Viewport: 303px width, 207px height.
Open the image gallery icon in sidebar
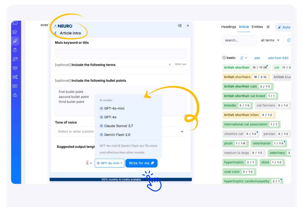pyautogui.click(x=15, y=59)
